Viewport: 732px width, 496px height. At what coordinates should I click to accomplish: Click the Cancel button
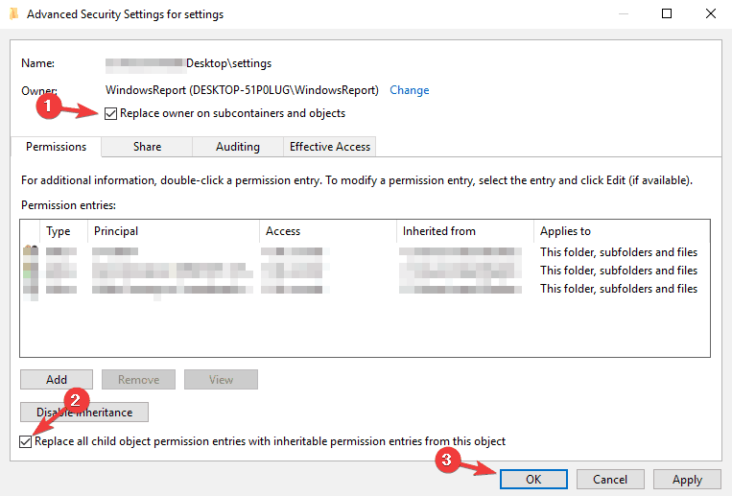pos(610,479)
